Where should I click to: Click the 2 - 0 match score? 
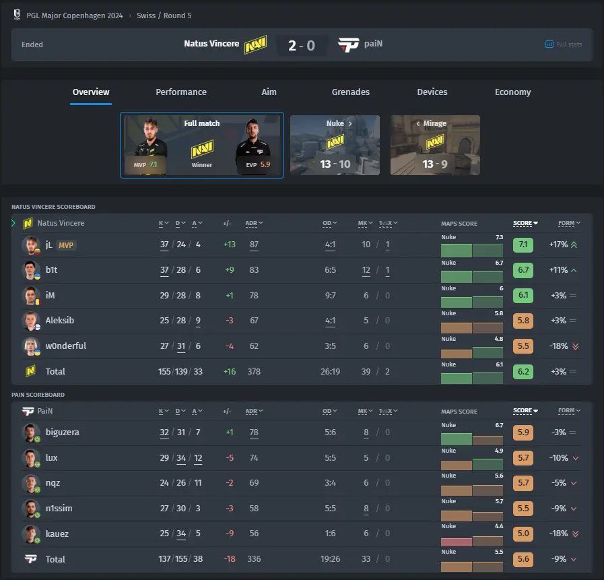click(x=302, y=46)
